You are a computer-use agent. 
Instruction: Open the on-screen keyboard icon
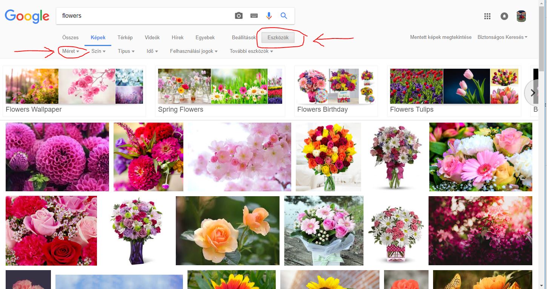tap(254, 16)
